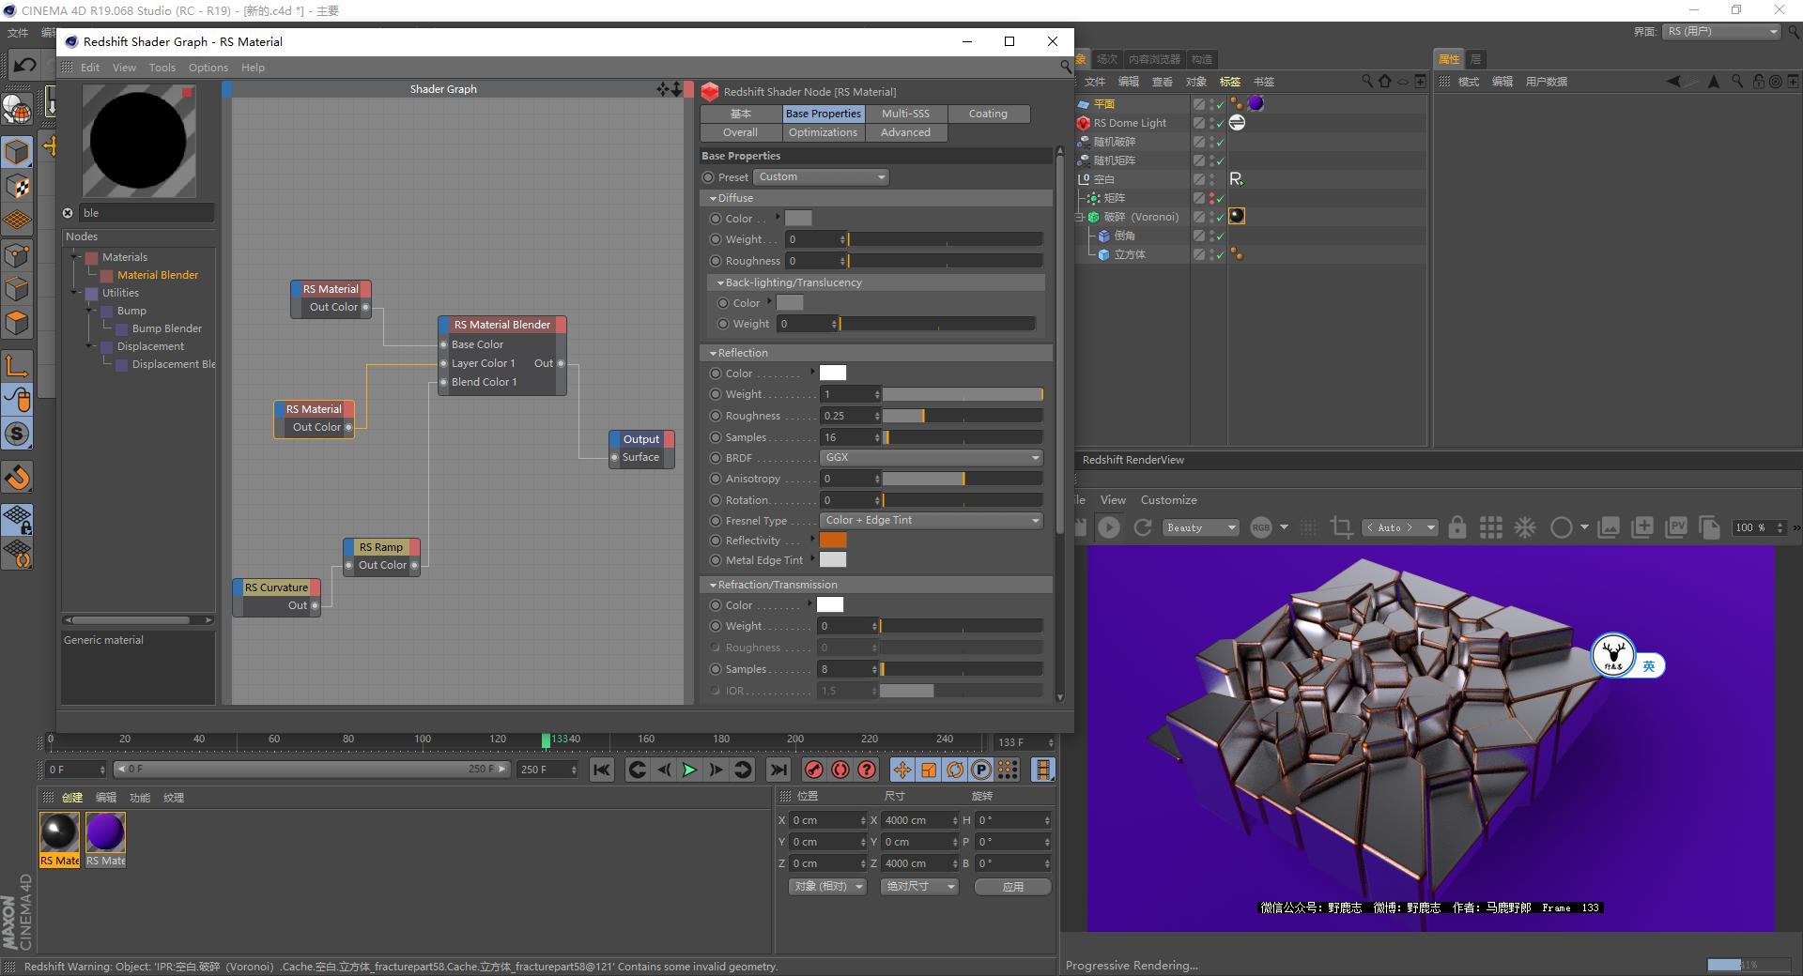This screenshot has height=976, width=1803.
Task: Open the Tools menu in the Shader Graph window
Action: [162, 67]
